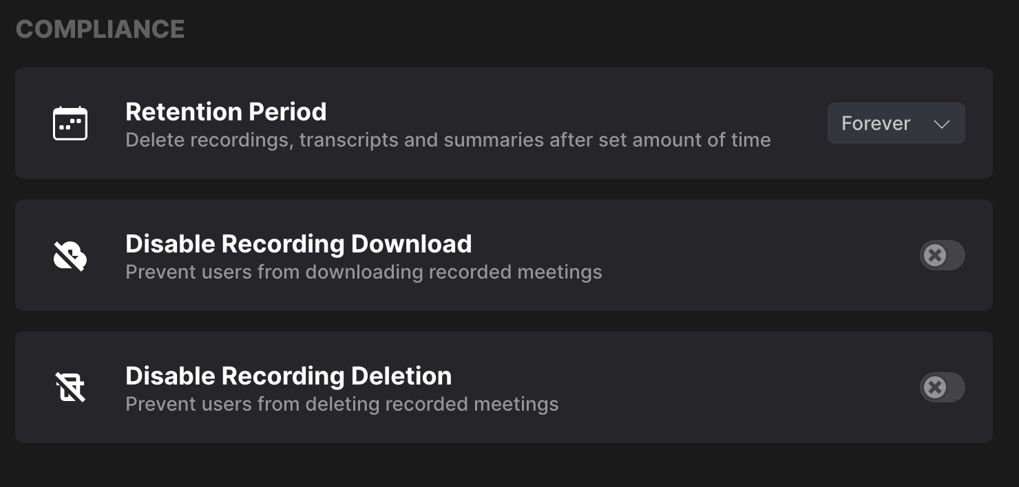The image size is (1019, 487).
Task: Turn on Disable Recording Deletion switch
Action: click(943, 387)
